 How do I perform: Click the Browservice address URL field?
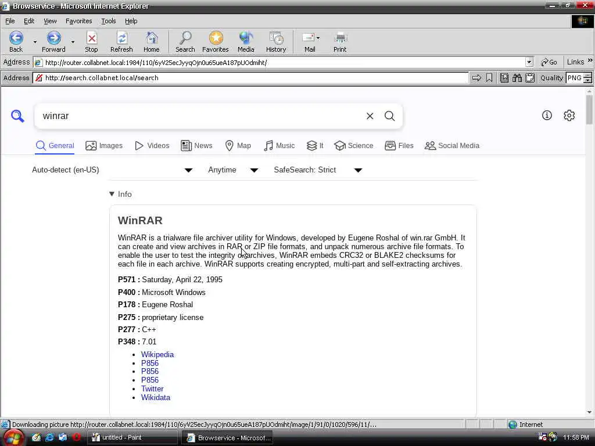pyautogui.click(x=250, y=78)
